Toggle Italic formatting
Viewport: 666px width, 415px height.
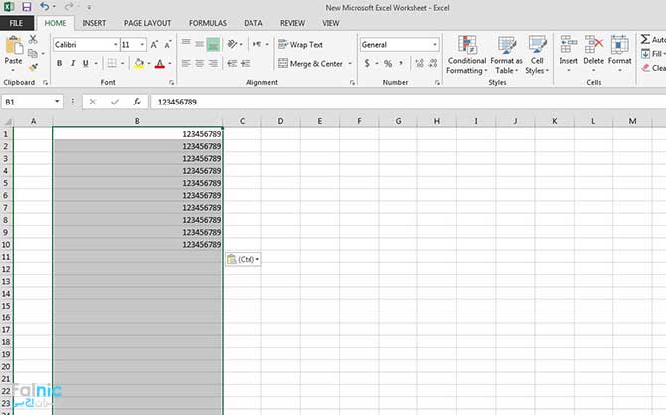pyautogui.click(x=73, y=64)
